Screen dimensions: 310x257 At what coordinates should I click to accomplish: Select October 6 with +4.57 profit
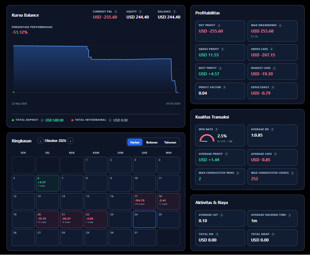point(47,183)
